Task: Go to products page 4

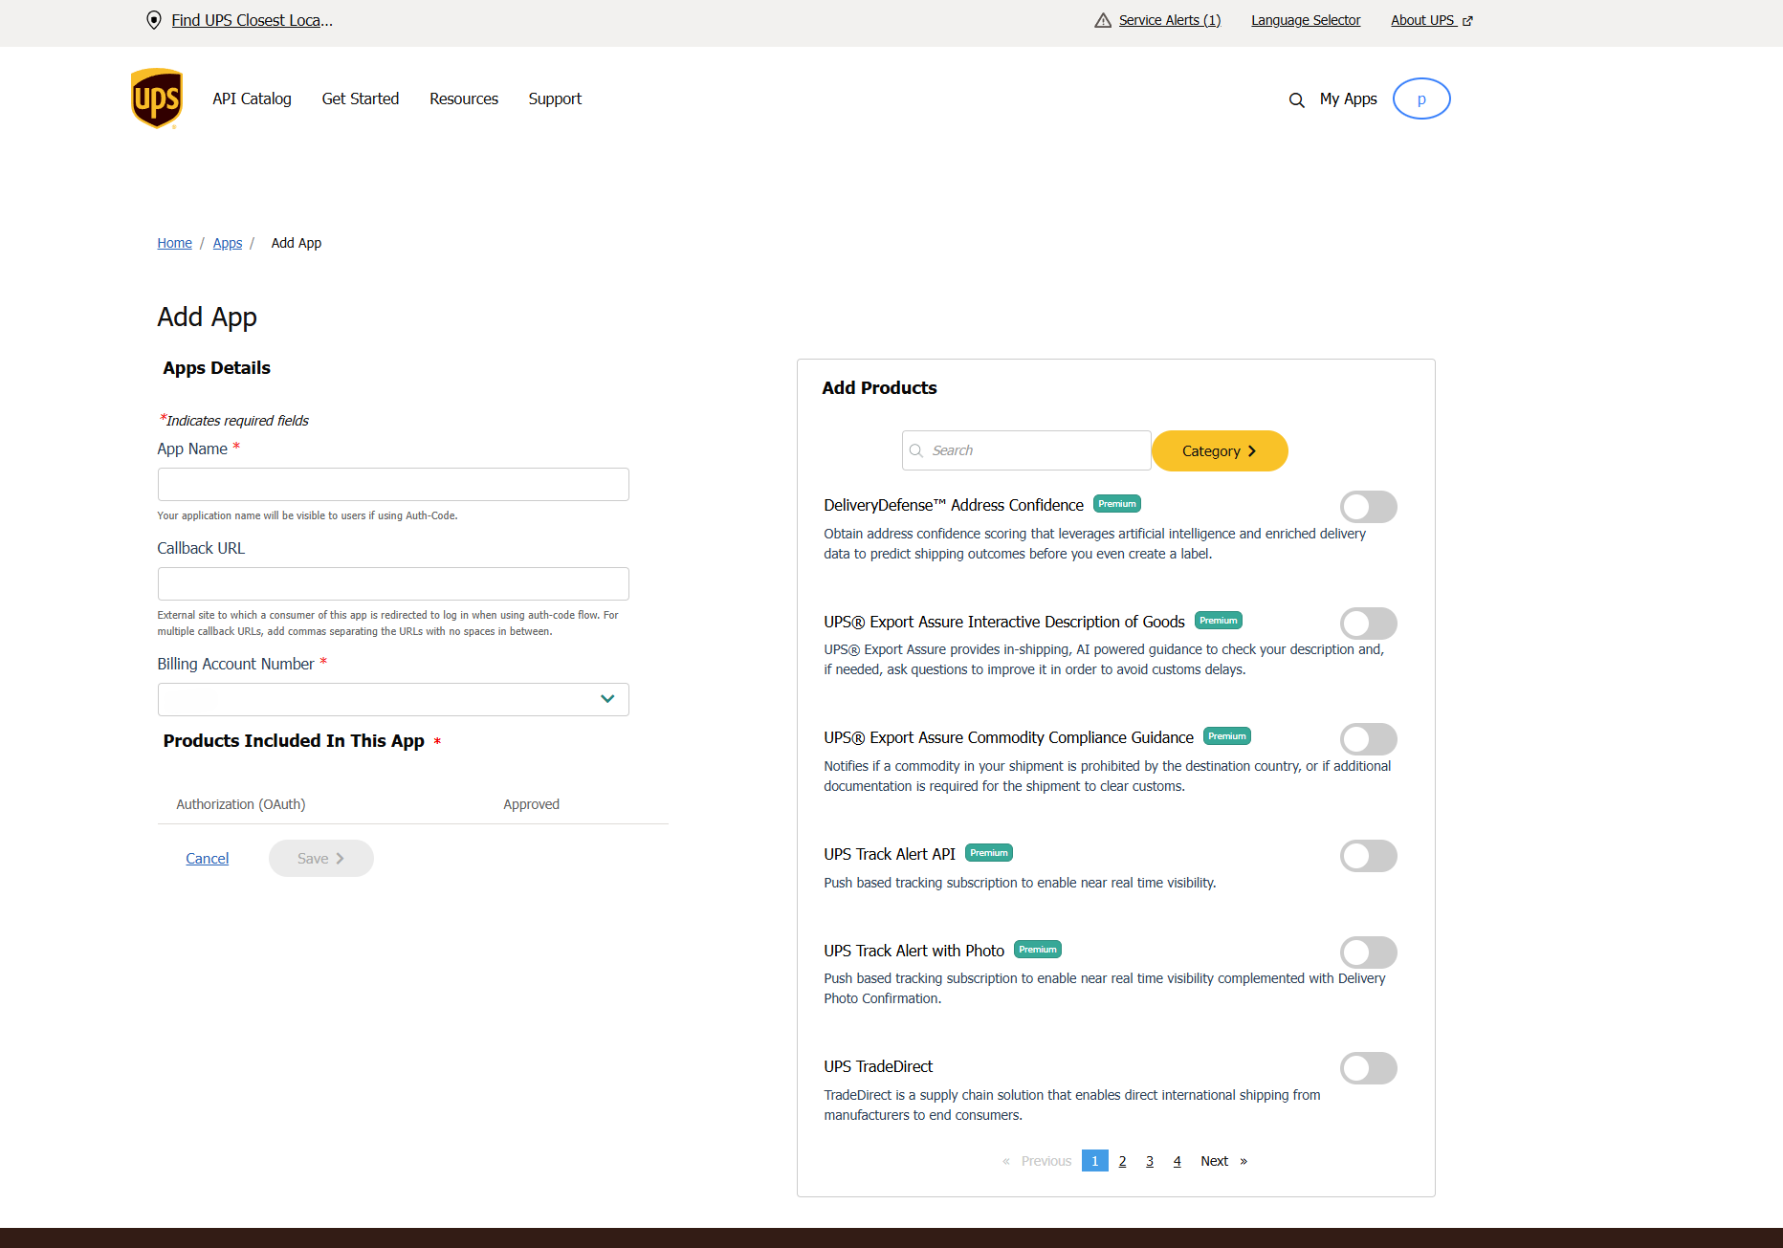Action: (x=1178, y=1161)
